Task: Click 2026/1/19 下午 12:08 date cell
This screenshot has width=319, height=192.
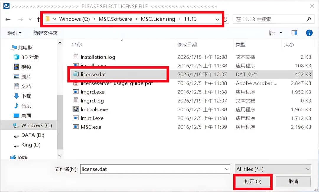Action: [x=202, y=57]
